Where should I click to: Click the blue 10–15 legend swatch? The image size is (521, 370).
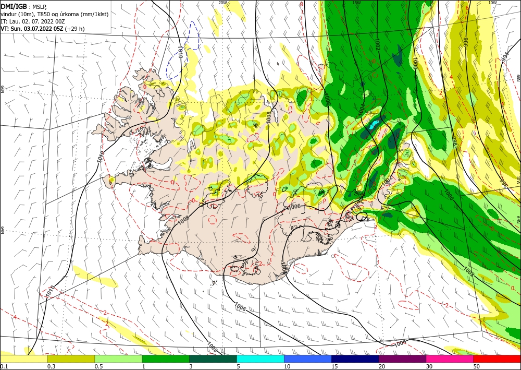[308, 359]
